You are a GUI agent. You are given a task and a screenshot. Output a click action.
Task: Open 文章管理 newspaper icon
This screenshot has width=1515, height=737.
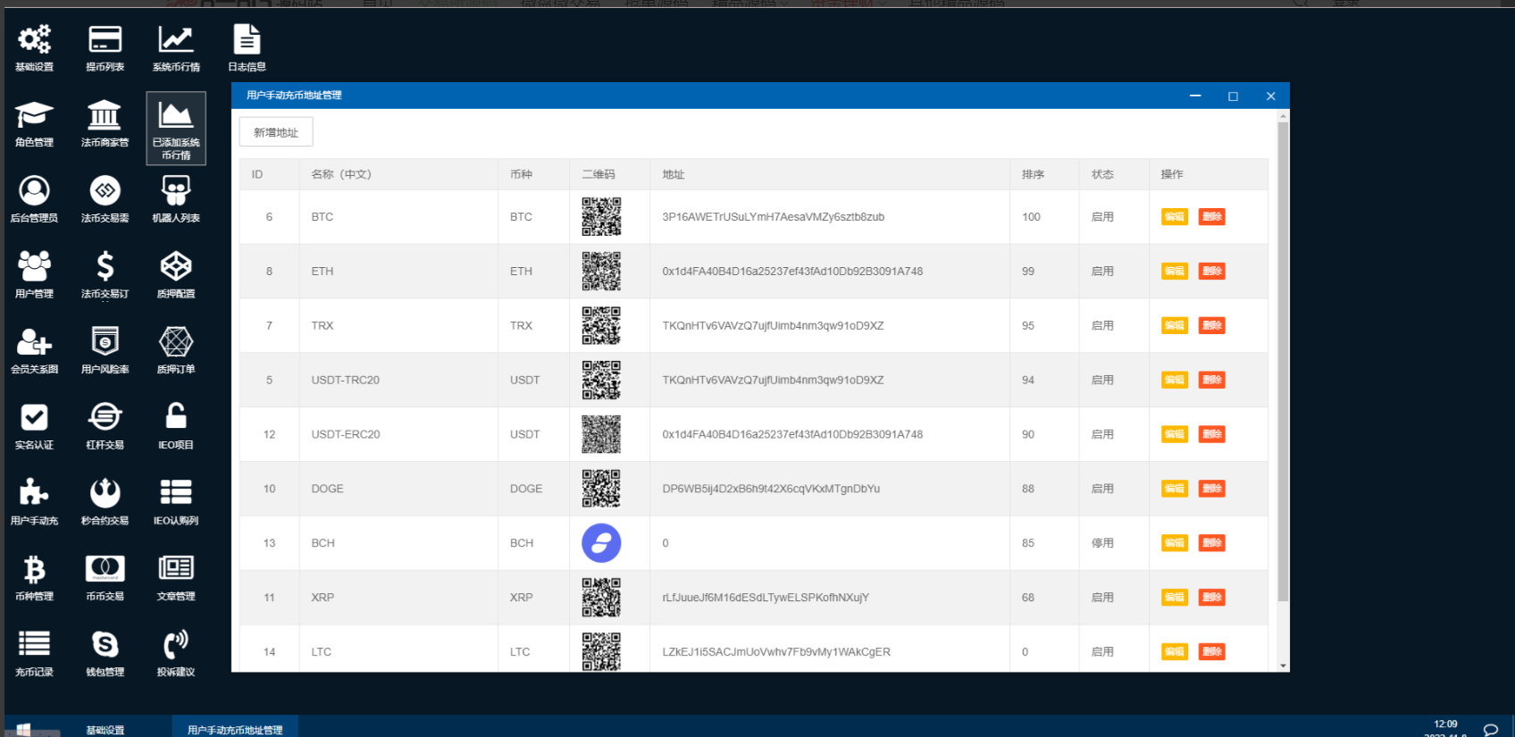coord(176,569)
